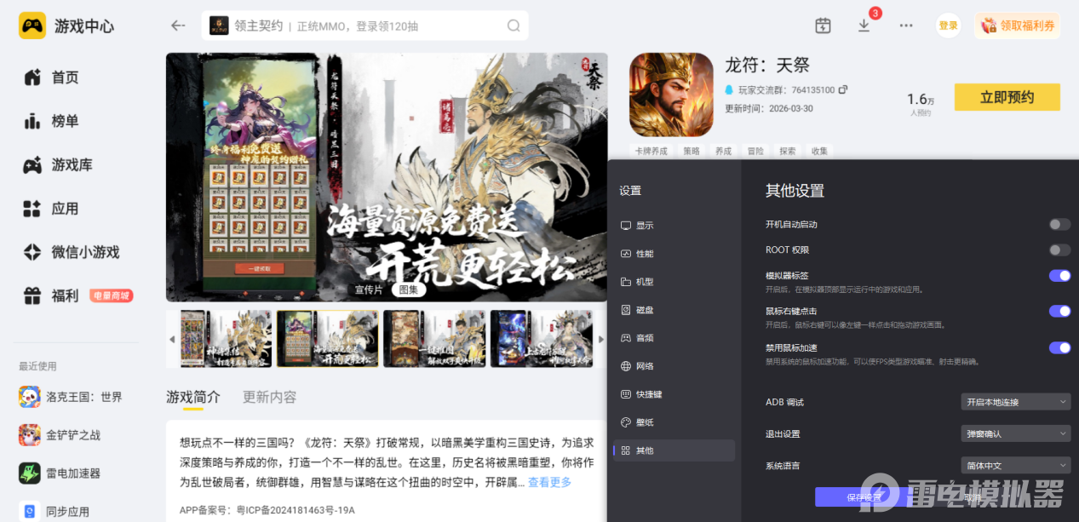Toggle 禁用鼠标加速 switch
The width and height of the screenshot is (1079, 522).
point(1059,347)
